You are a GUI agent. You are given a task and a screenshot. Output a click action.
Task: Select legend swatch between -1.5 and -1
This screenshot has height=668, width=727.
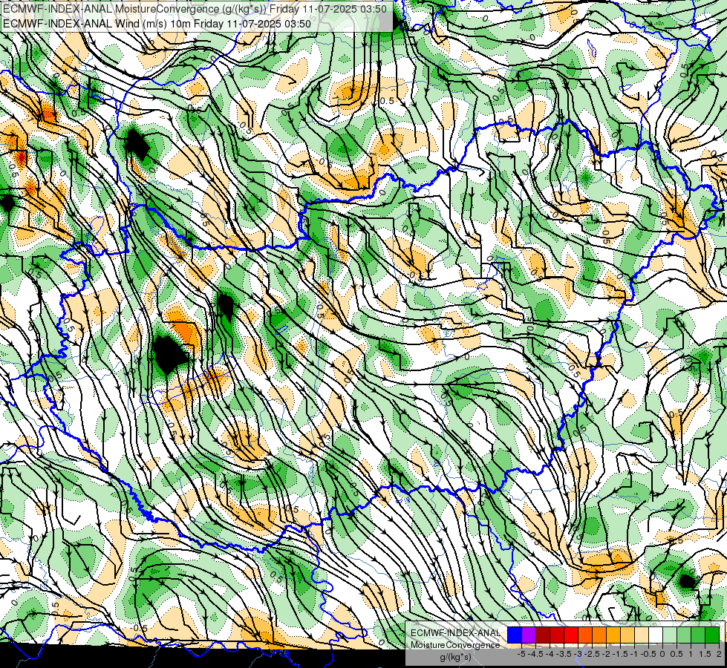tap(627, 635)
